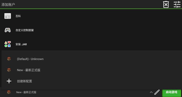Open launcher settings via the sliders icon
The width and height of the screenshot is (182, 97).
[x=177, y=5]
